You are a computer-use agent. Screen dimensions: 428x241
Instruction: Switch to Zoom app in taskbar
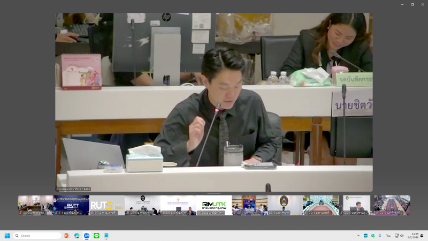[87, 236]
